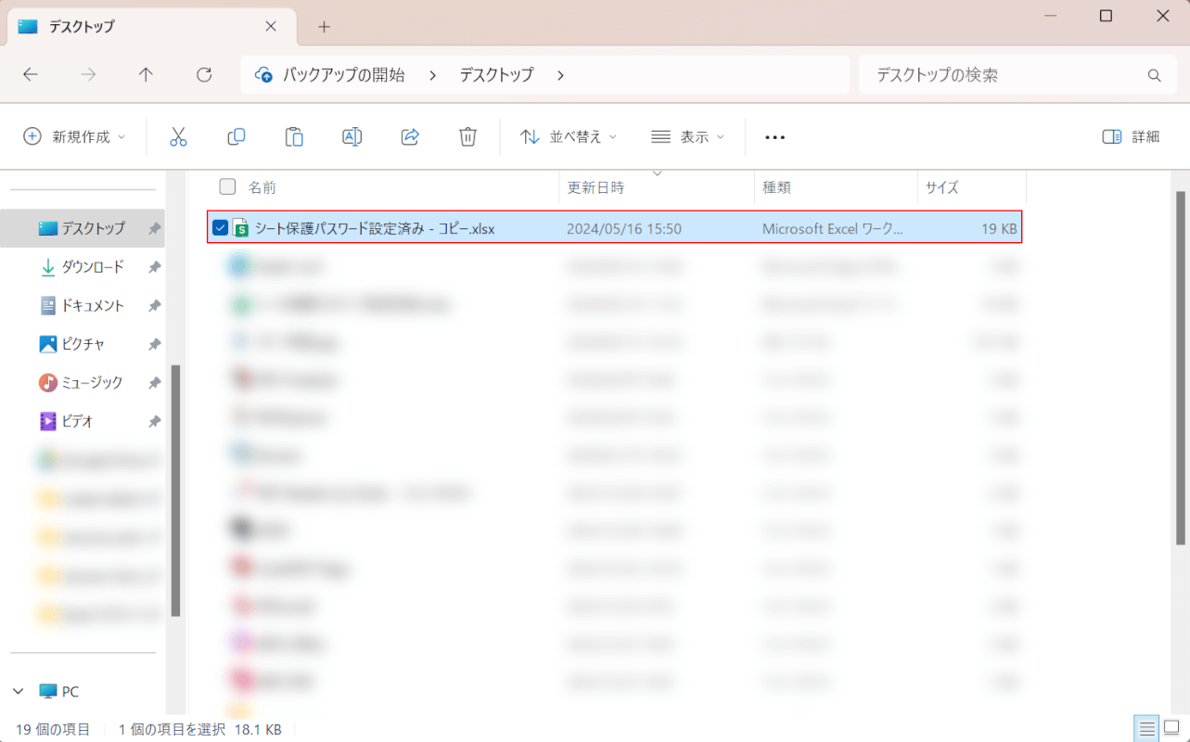
Task: Go forward with the right arrow
Action: click(x=88, y=75)
